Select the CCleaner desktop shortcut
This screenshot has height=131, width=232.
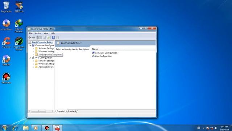6,43
